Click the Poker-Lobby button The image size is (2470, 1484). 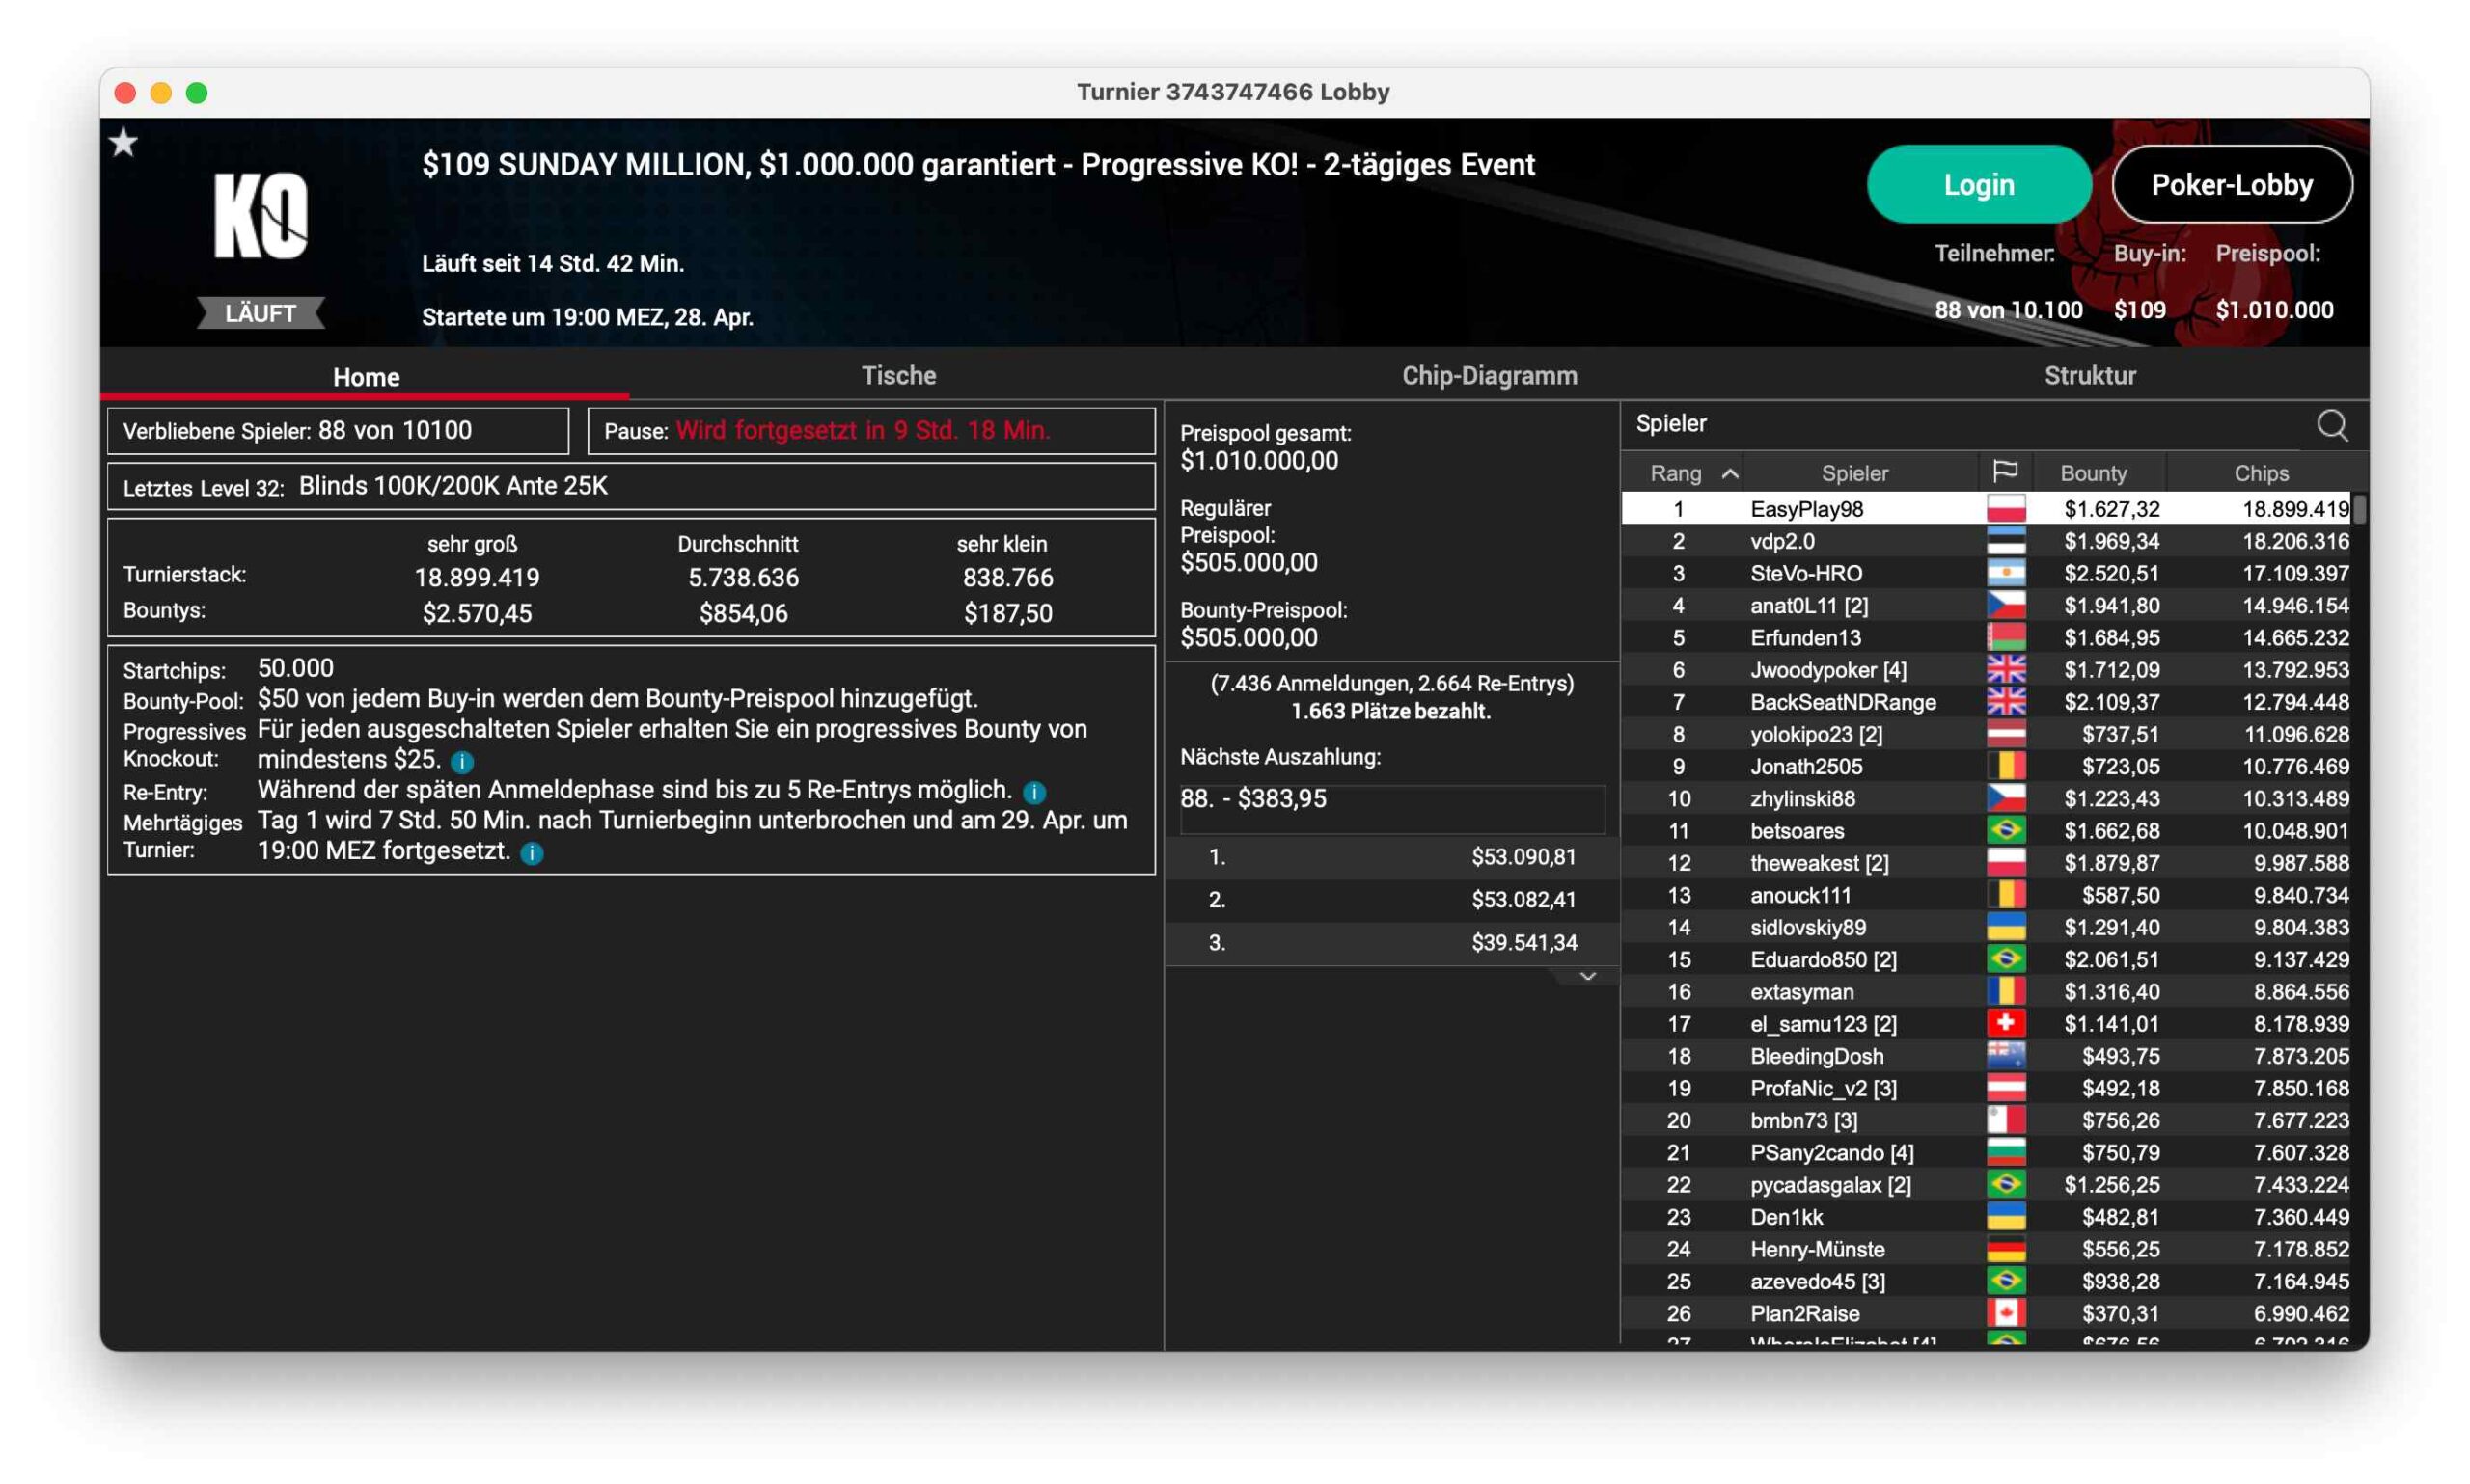point(2231,185)
